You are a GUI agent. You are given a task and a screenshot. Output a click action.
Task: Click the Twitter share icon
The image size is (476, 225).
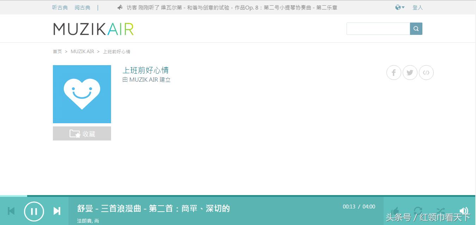pos(410,73)
